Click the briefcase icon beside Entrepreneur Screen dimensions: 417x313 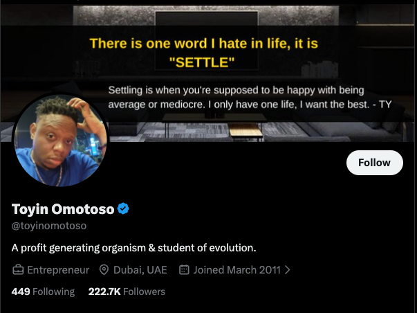click(x=18, y=269)
